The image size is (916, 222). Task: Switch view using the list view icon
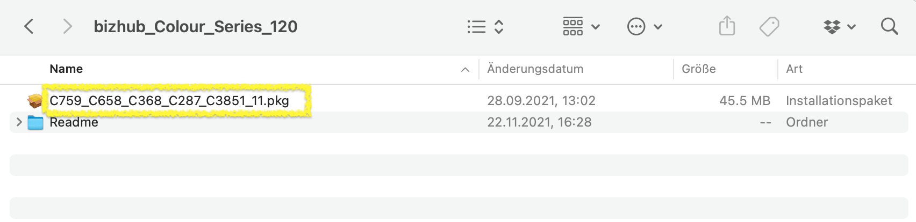[476, 27]
